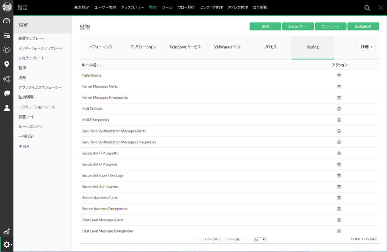Image resolution: width=387 pixels, height=252 pixels.
Task: Click the green 追加 button
Action: 265,26
